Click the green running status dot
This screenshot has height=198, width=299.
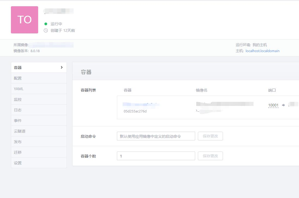pyautogui.click(x=46, y=24)
